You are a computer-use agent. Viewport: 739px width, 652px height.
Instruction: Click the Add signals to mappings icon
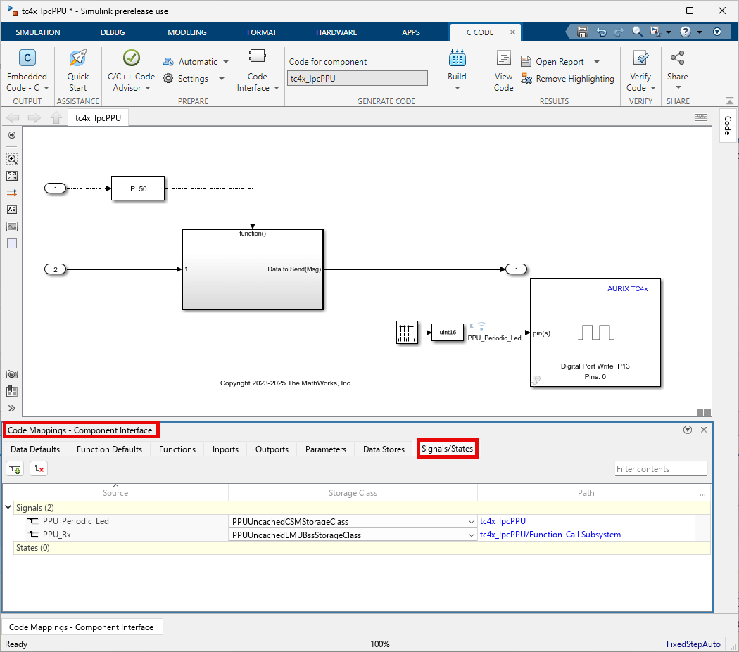point(15,468)
